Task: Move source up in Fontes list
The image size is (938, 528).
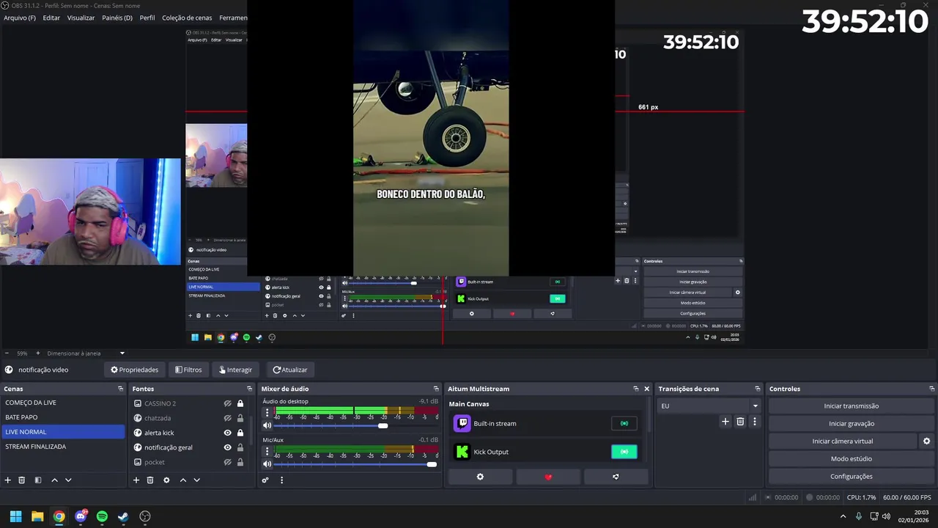Action: [183, 480]
